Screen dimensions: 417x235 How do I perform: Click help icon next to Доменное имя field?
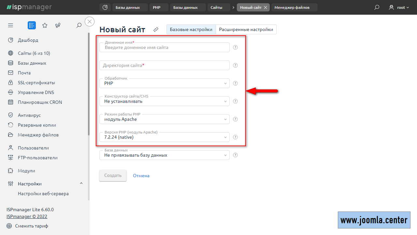[x=236, y=47]
